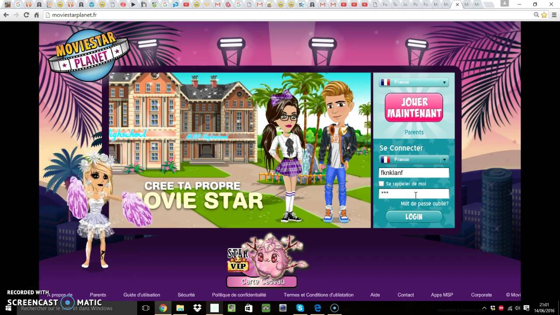Open Skype from the taskbar
560x315 pixels.
300,308
